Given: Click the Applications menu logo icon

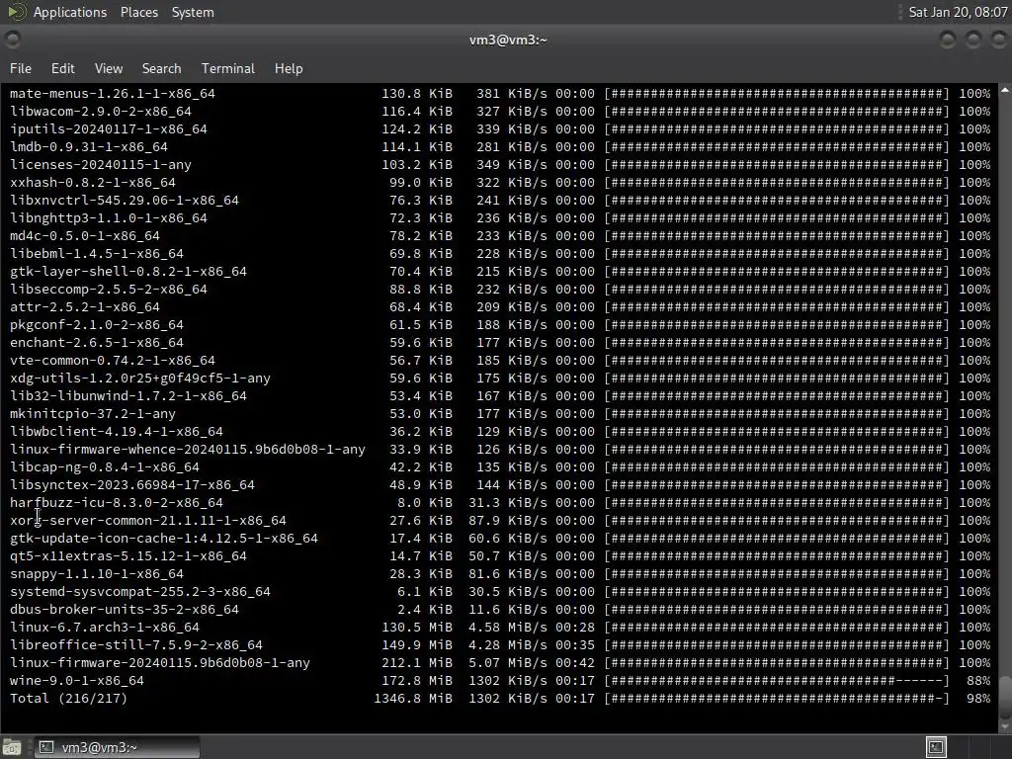Looking at the screenshot, I should [x=16, y=12].
